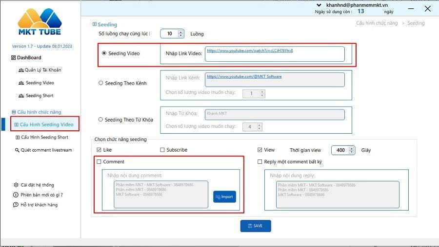Close the MKT TUBE window
The image size is (439, 247).
point(427,9)
